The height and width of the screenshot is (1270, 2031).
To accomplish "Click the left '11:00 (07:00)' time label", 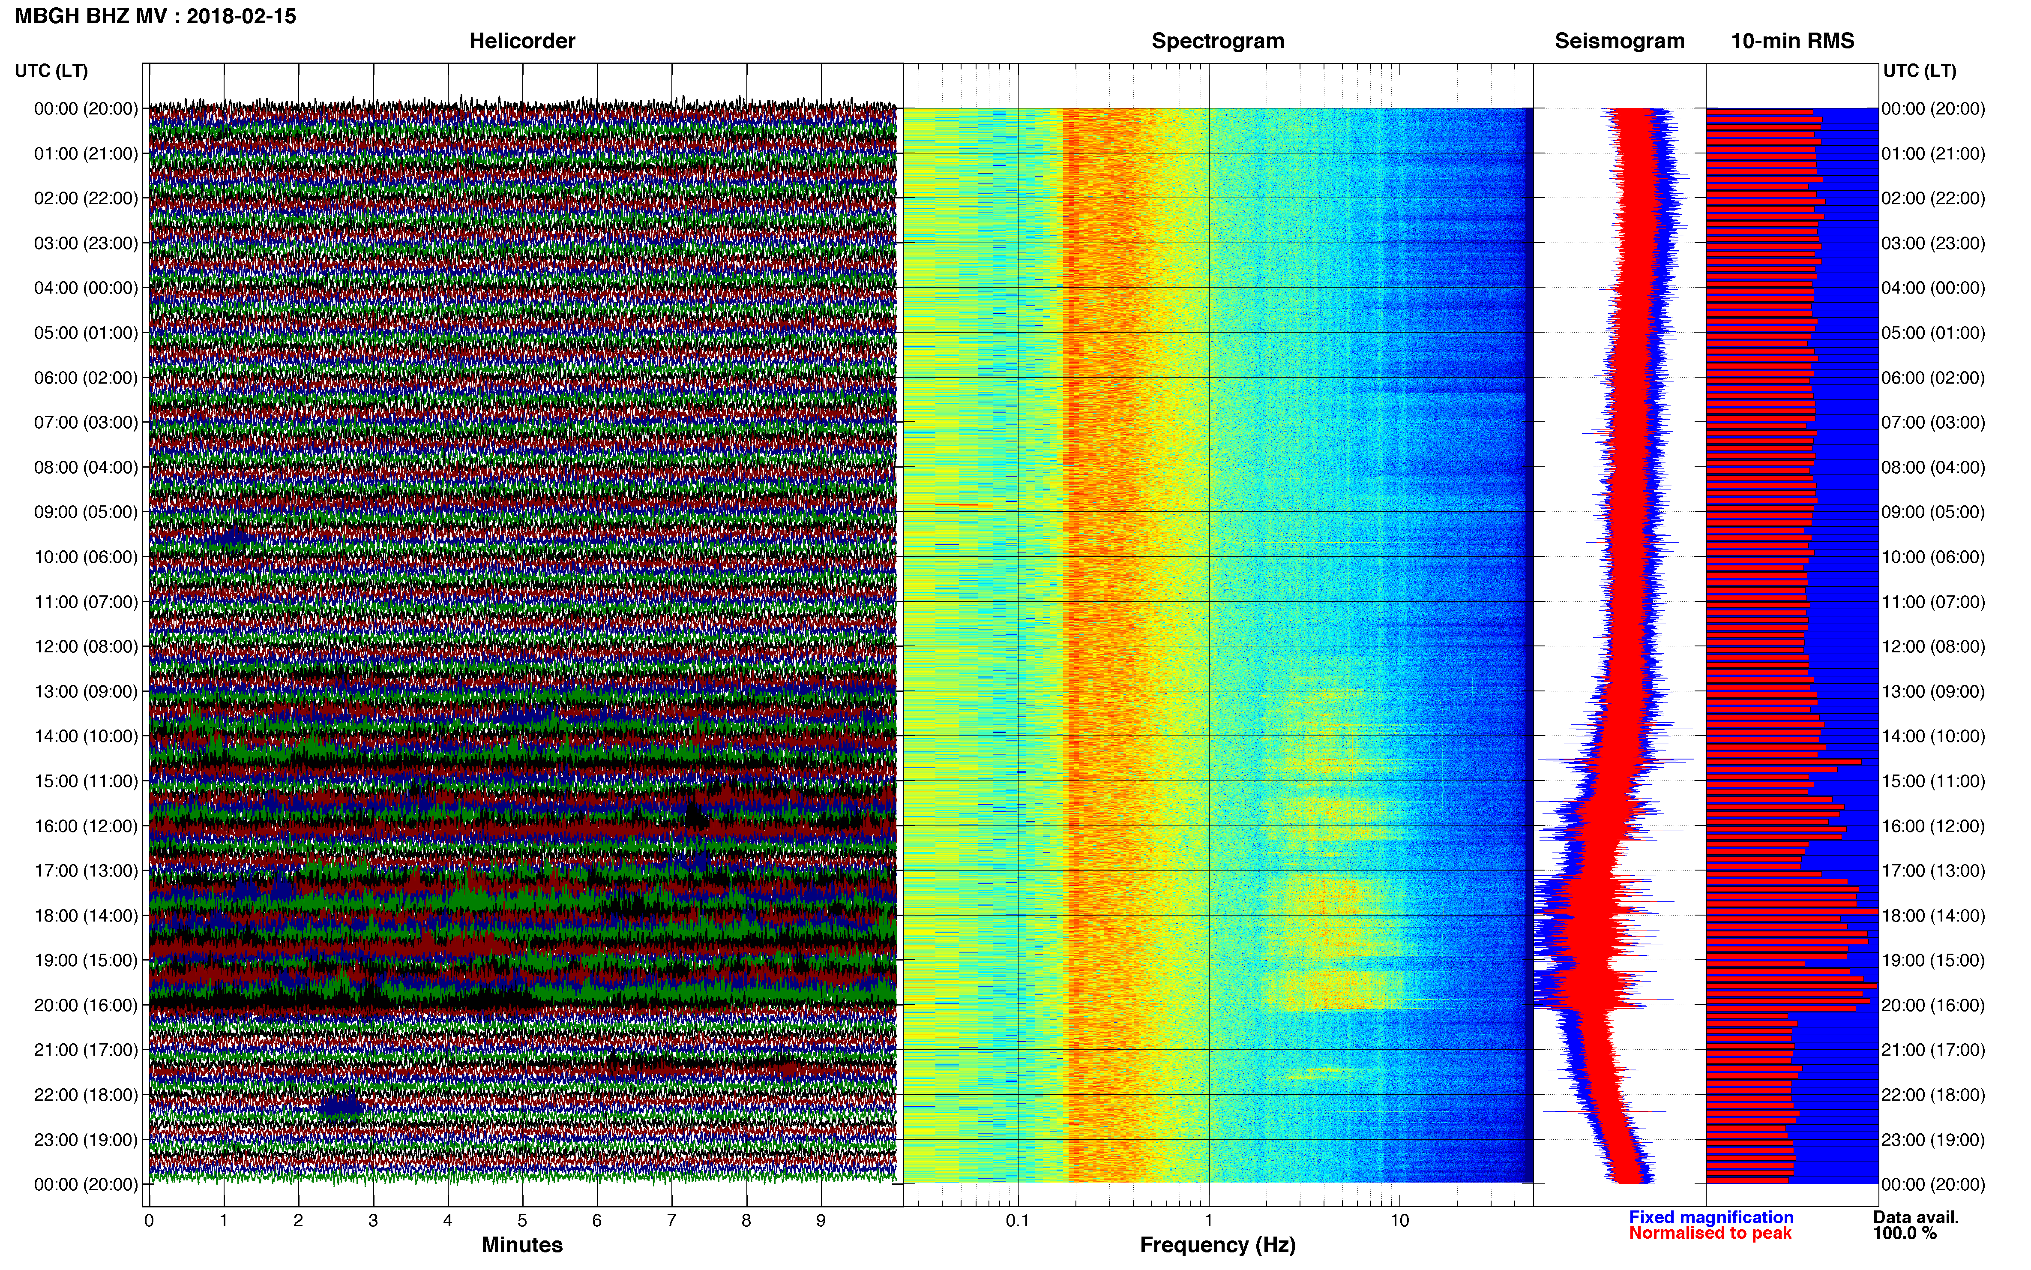I will tap(86, 601).
